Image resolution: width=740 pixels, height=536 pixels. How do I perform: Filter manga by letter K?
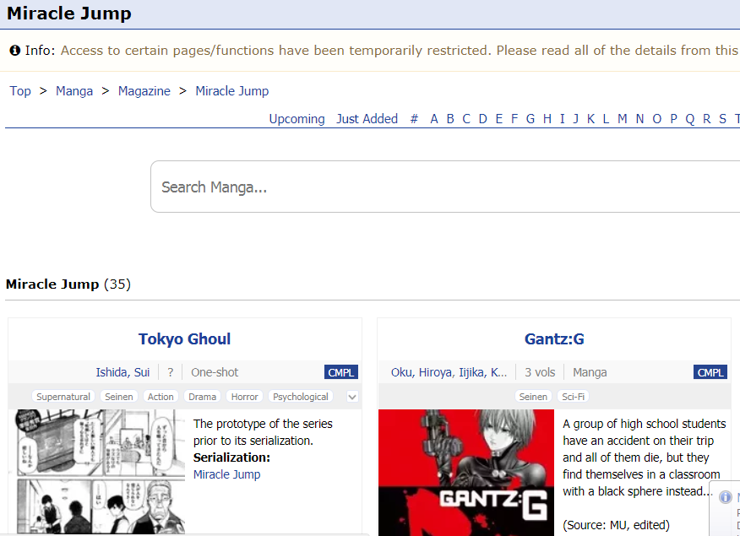tap(590, 119)
